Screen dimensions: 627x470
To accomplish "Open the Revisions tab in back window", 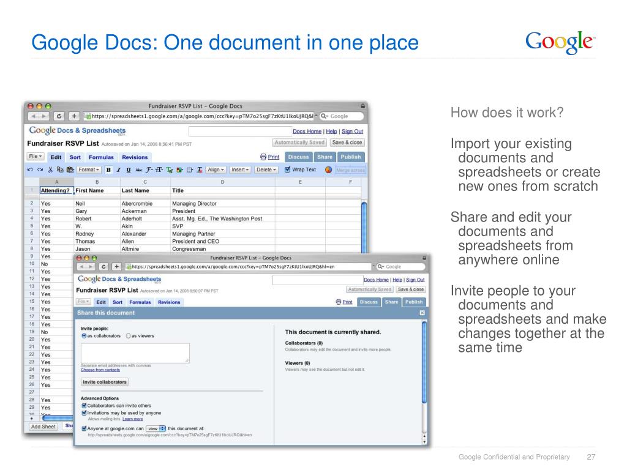I will tap(135, 157).
